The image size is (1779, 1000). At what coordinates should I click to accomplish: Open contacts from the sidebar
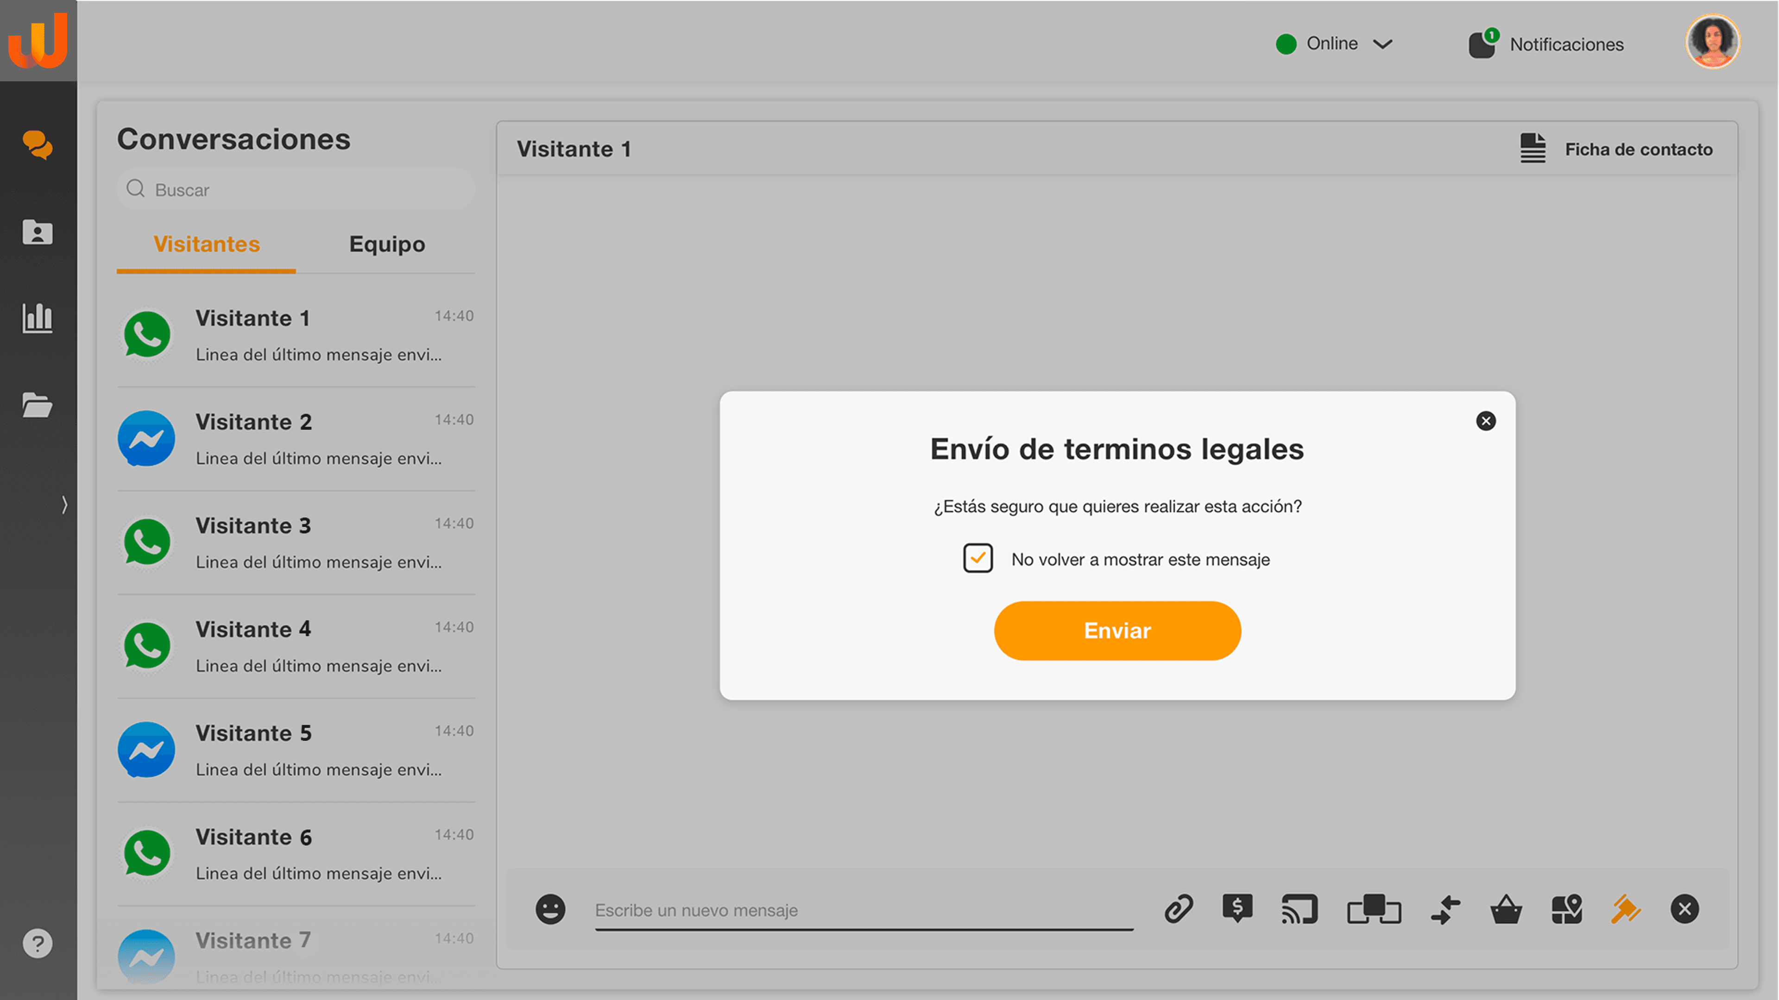(37, 232)
